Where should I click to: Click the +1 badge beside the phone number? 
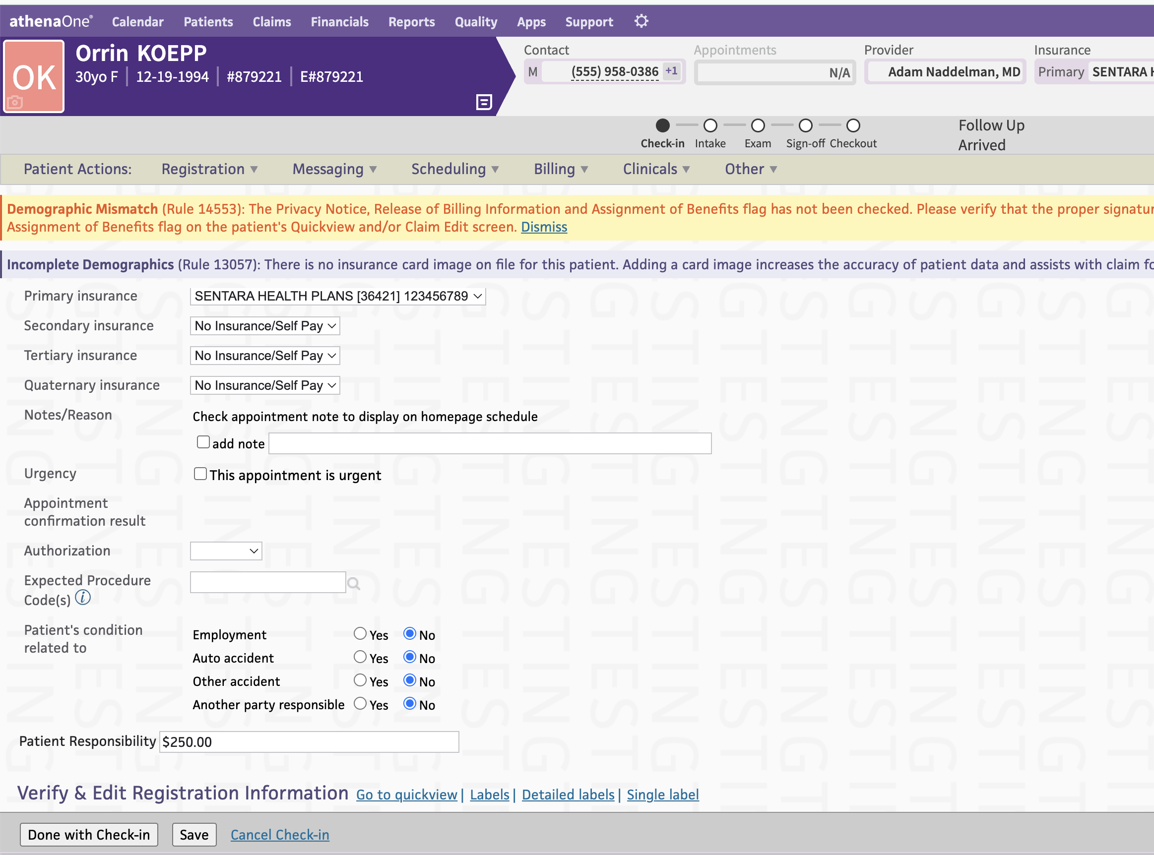[x=671, y=71]
